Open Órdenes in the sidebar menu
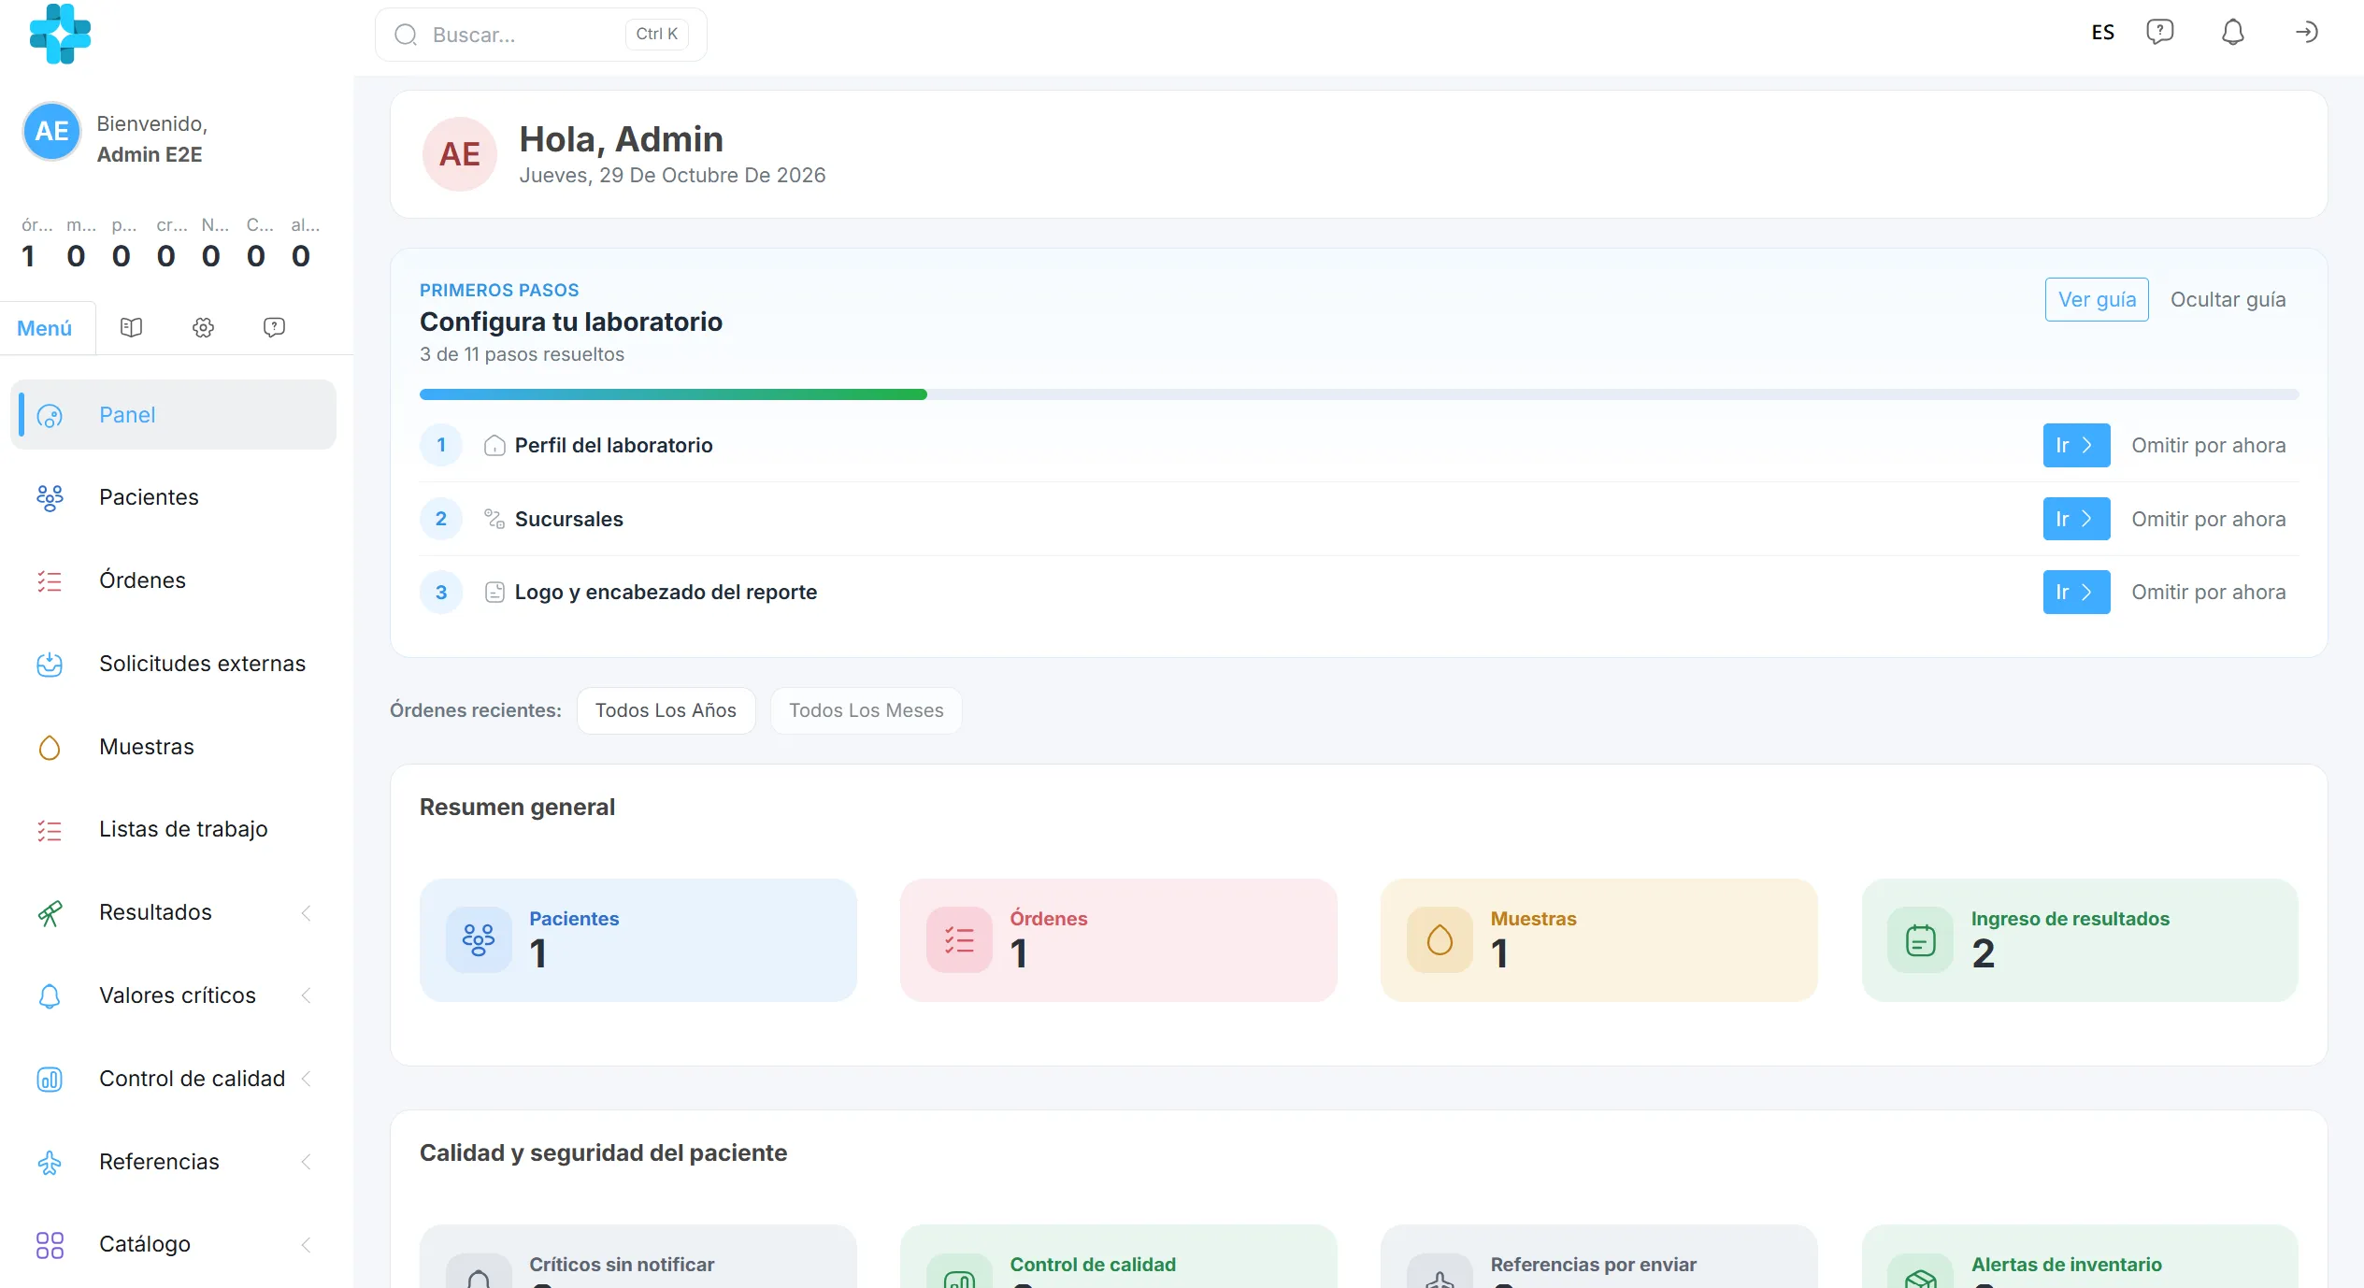 click(173, 580)
